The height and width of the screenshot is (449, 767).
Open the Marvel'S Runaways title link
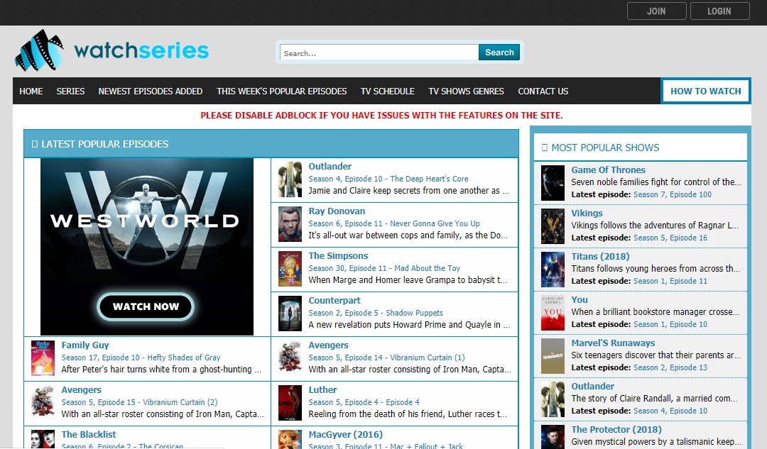point(613,343)
